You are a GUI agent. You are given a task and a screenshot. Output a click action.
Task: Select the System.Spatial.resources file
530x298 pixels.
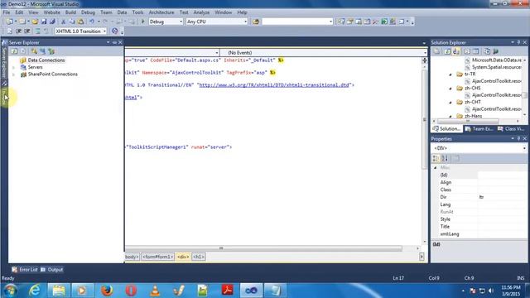(496, 67)
